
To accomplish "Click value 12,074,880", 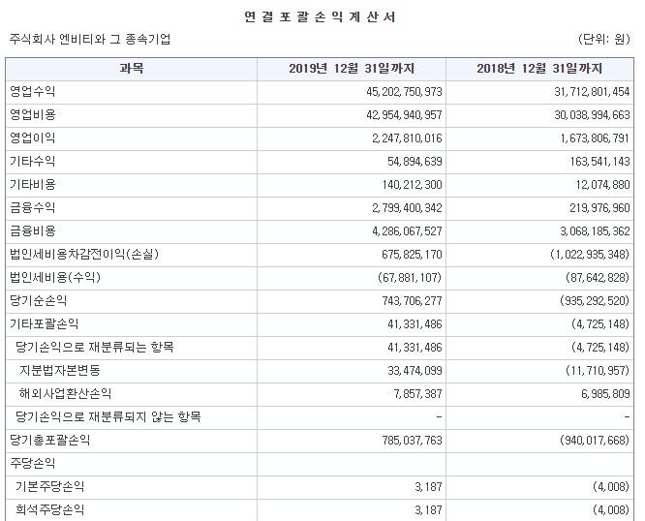I will tap(602, 184).
